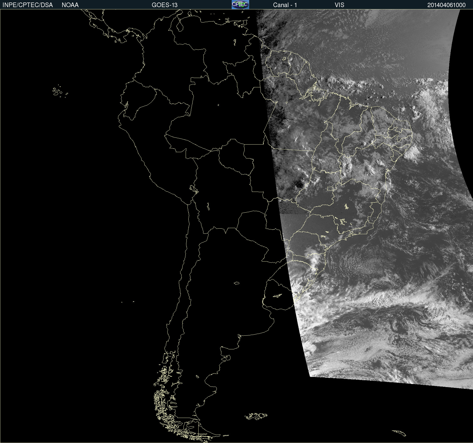Click the NOAA label in header
Screen dimensions: 473x443
70,5
